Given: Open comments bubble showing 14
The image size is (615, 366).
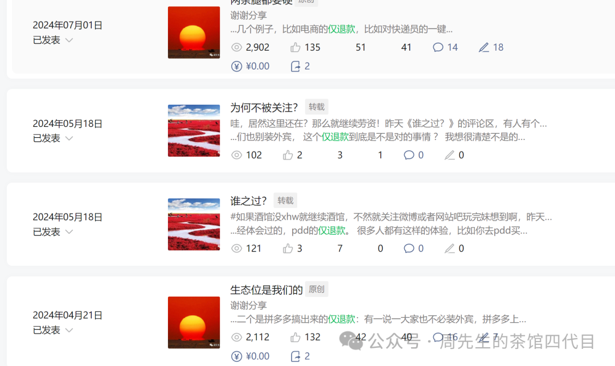Looking at the screenshot, I should [x=438, y=47].
